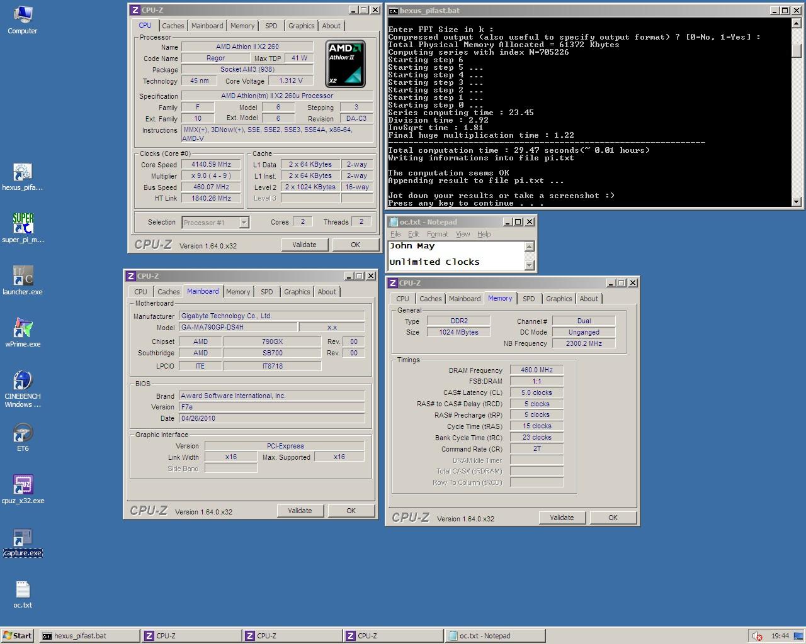Click the Mainboard CPU-Z window title icon
Viewport: 806px width, 644px height.
[x=131, y=276]
